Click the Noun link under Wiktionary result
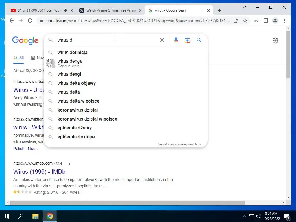Image resolution: width=296 pixels, height=222 pixels. (33, 149)
